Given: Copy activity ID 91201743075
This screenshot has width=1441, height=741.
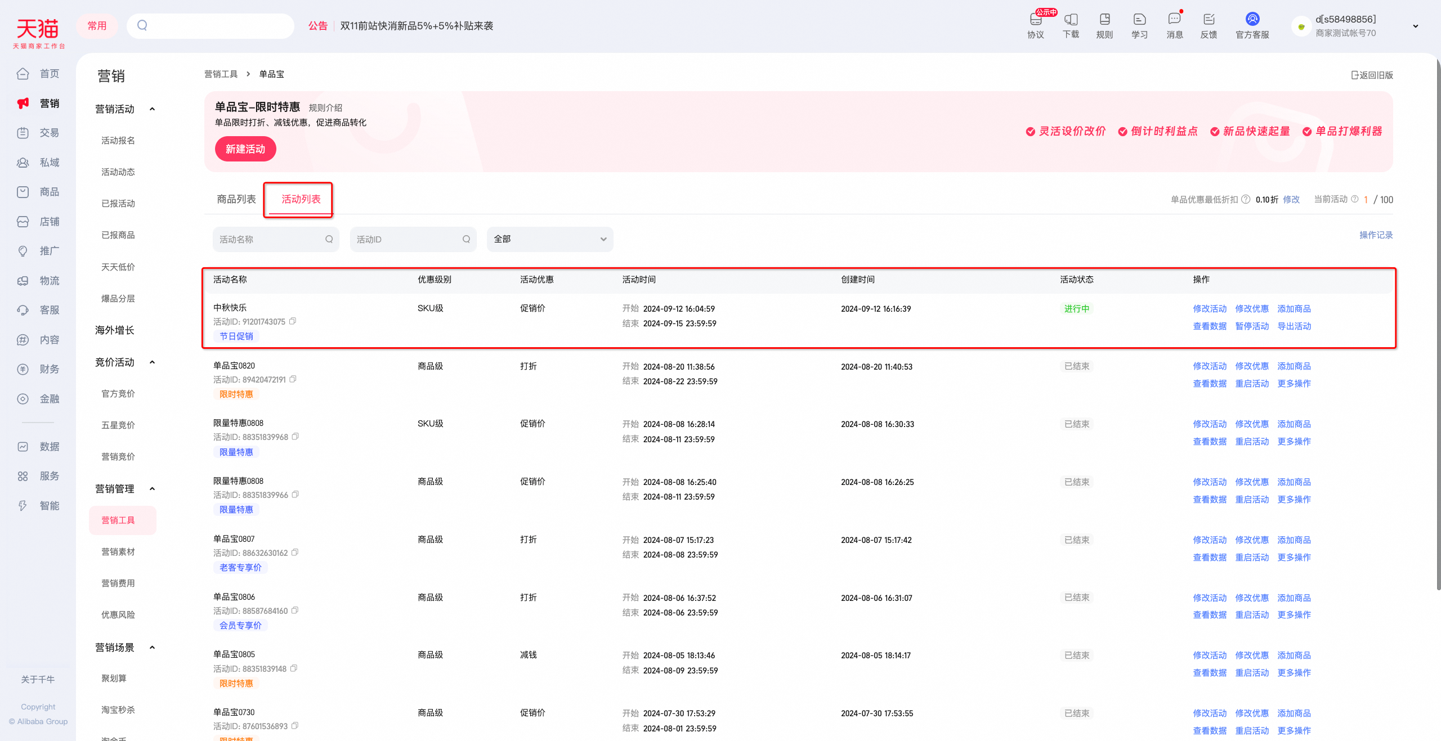Looking at the screenshot, I should pyautogui.click(x=293, y=321).
